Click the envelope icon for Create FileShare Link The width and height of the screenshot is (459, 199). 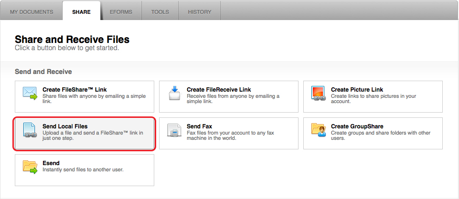(x=30, y=94)
